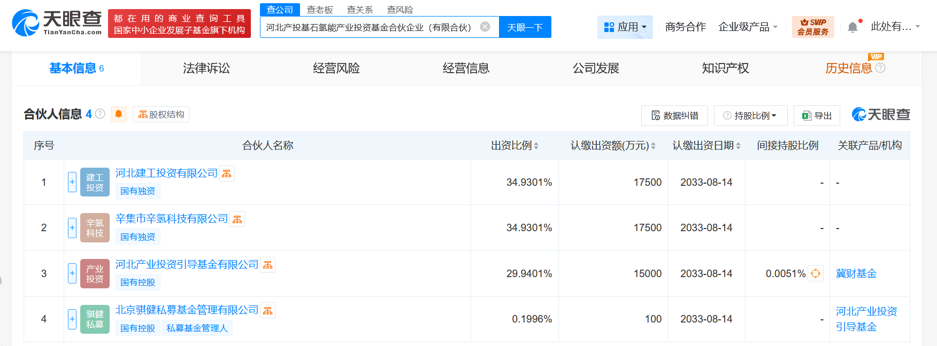This screenshot has width=937, height=346.
Task: Open the 冀财基金 link
Action: 856,273
